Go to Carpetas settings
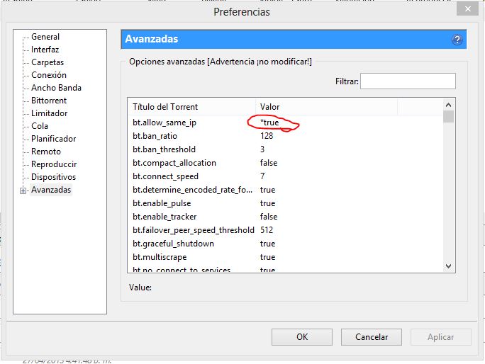 pos(48,62)
